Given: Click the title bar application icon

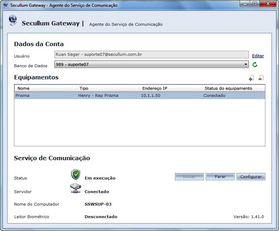Looking at the screenshot, I should [x=5, y=5].
